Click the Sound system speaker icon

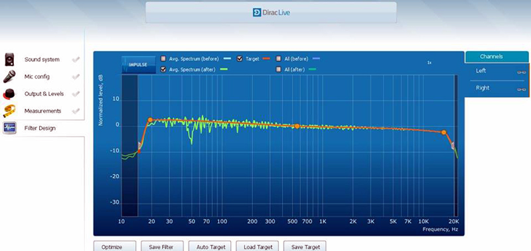9,60
